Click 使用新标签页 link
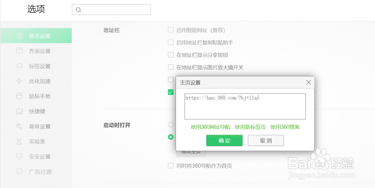 pos(250,127)
